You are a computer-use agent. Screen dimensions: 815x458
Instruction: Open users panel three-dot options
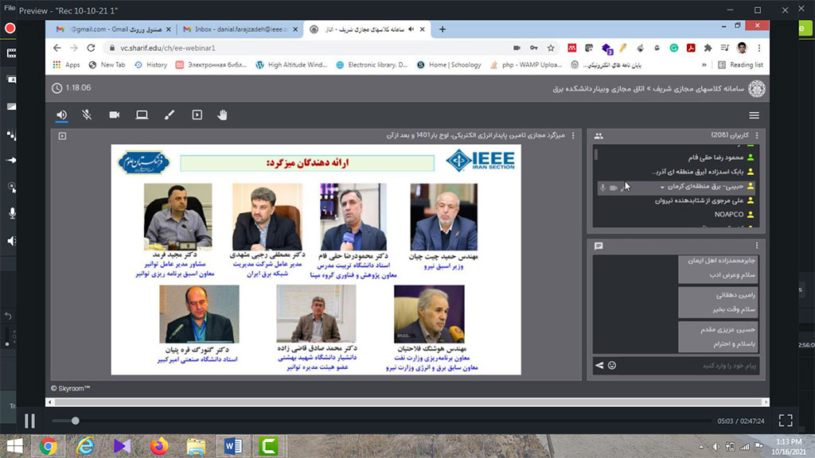757,136
